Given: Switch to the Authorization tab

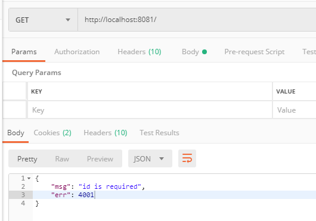Looking at the screenshot, I should pos(77,52).
